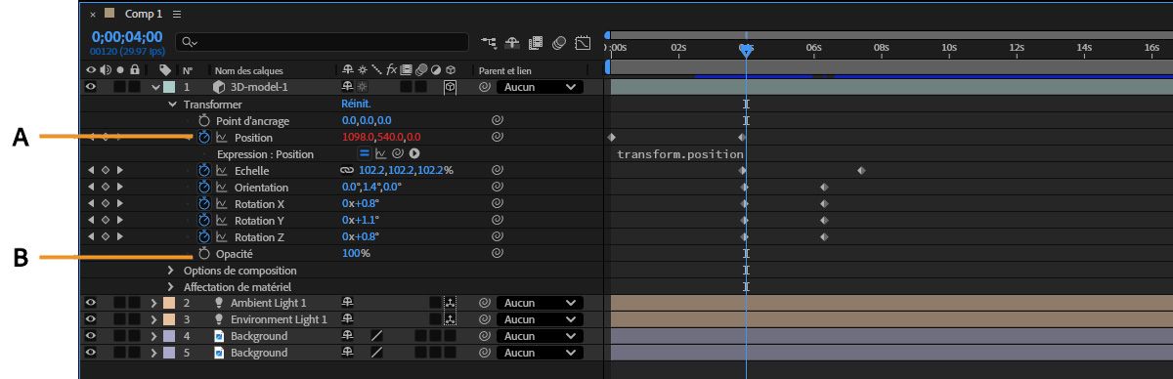
Task: Click the N° column header
Action: [188, 70]
